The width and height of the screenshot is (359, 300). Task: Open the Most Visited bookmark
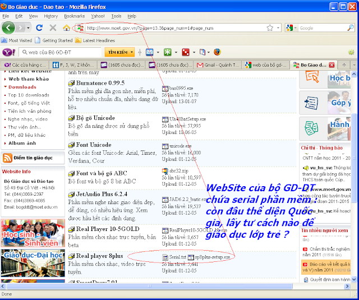[16, 40]
